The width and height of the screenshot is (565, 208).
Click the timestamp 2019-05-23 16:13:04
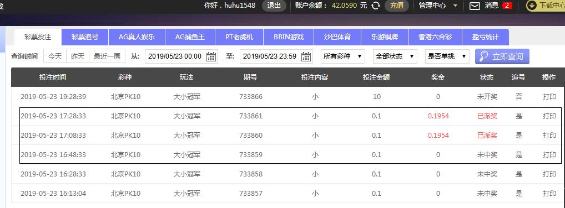(x=53, y=194)
